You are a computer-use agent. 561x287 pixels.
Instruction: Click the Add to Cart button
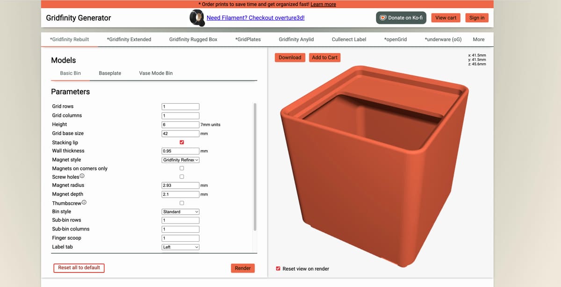click(x=324, y=57)
